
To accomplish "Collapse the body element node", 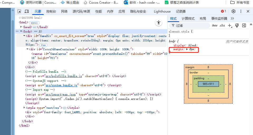I will pos(21,31).
